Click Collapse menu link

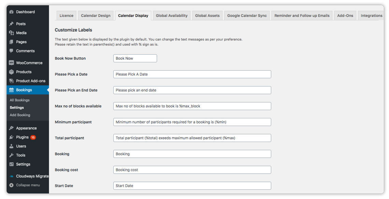click(28, 185)
